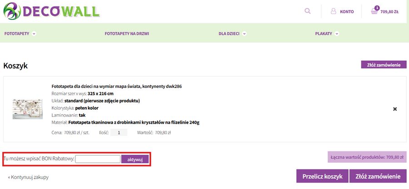Expand the Fototapety dropdown arrow
The image size is (409, 189).
pos(34,34)
